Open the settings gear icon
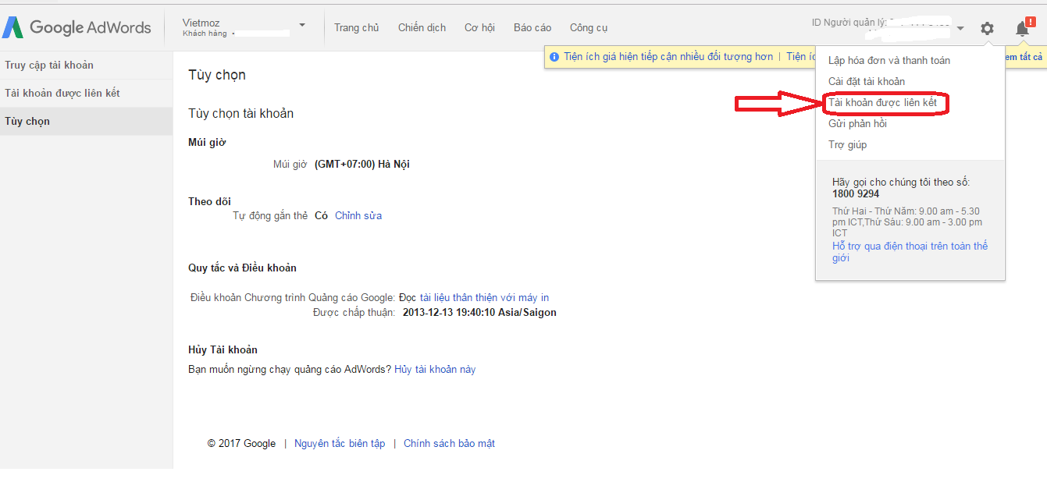This screenshot has height=500, width=1047. point(987,29)
